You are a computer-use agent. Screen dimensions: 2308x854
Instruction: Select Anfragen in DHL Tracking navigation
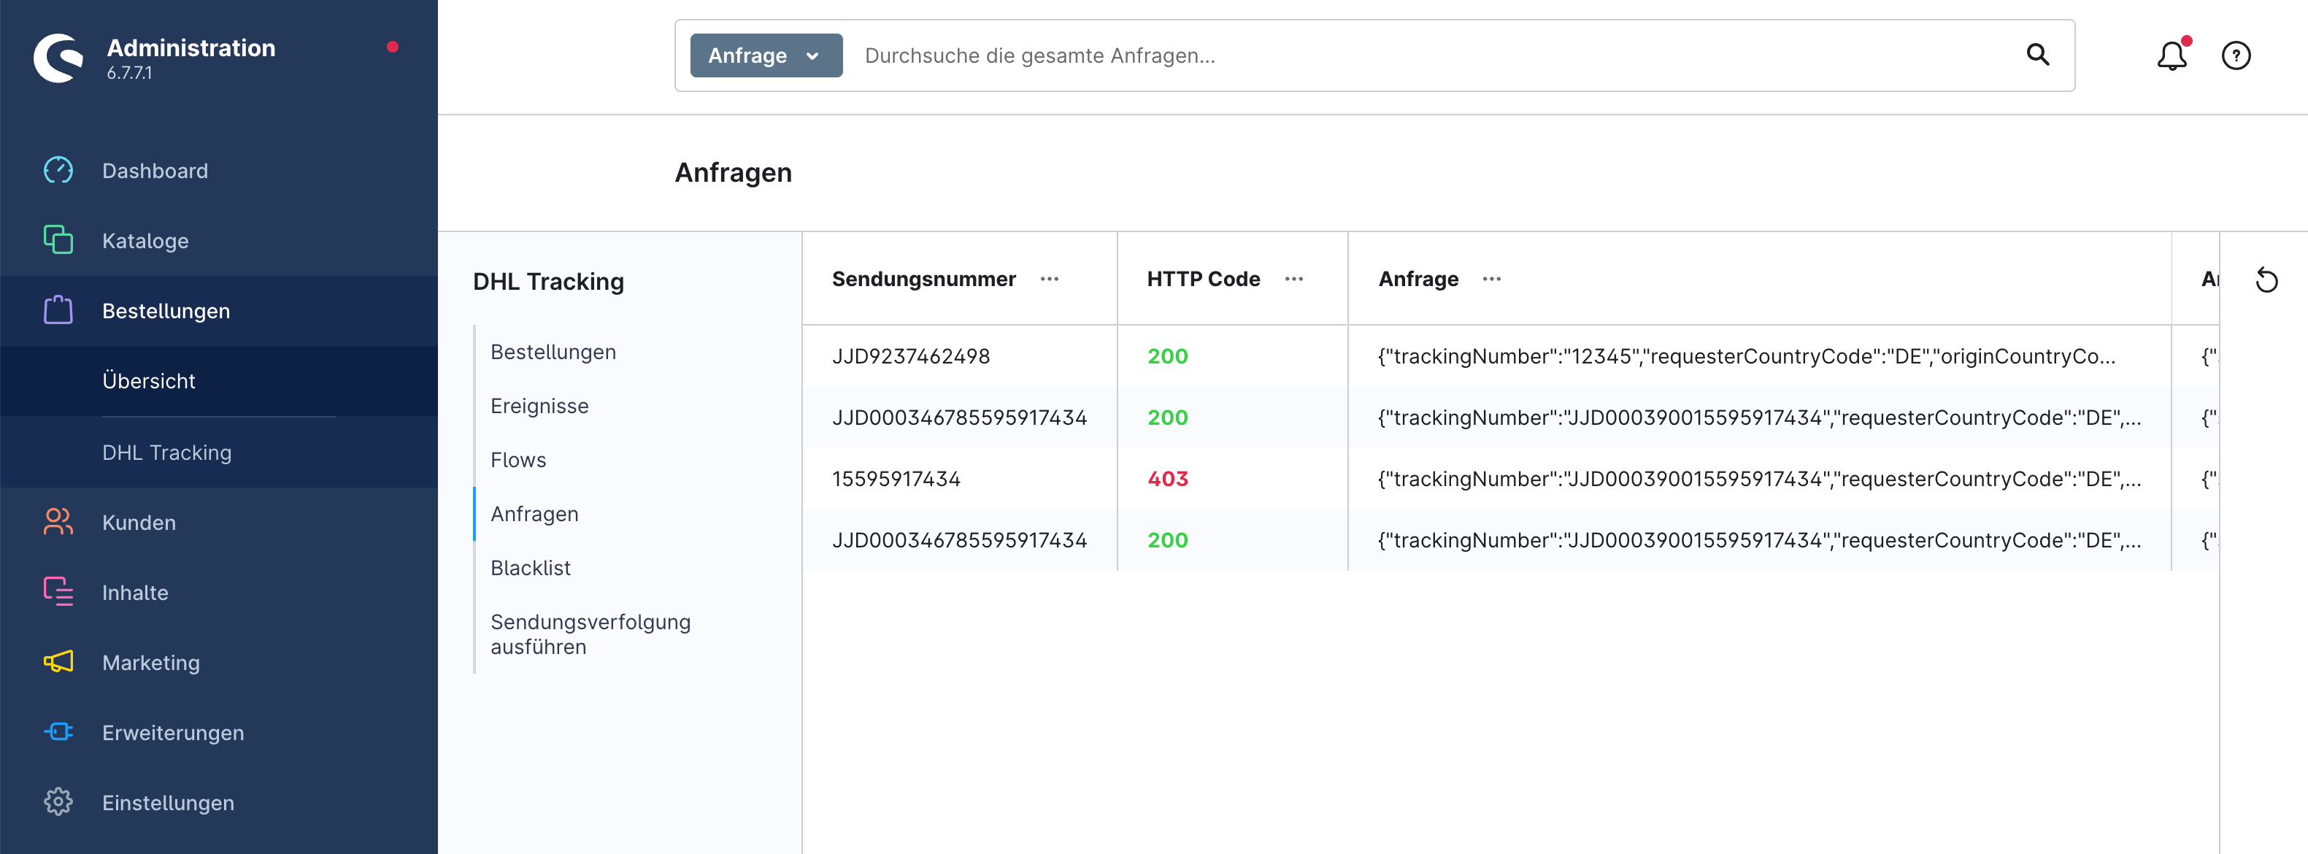(534, 513)
